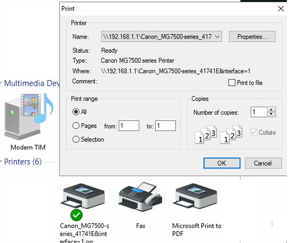Select the Microsoft Print to PDF icon
The height and width of the screenshot is (243, 292).
pos(196,196)
